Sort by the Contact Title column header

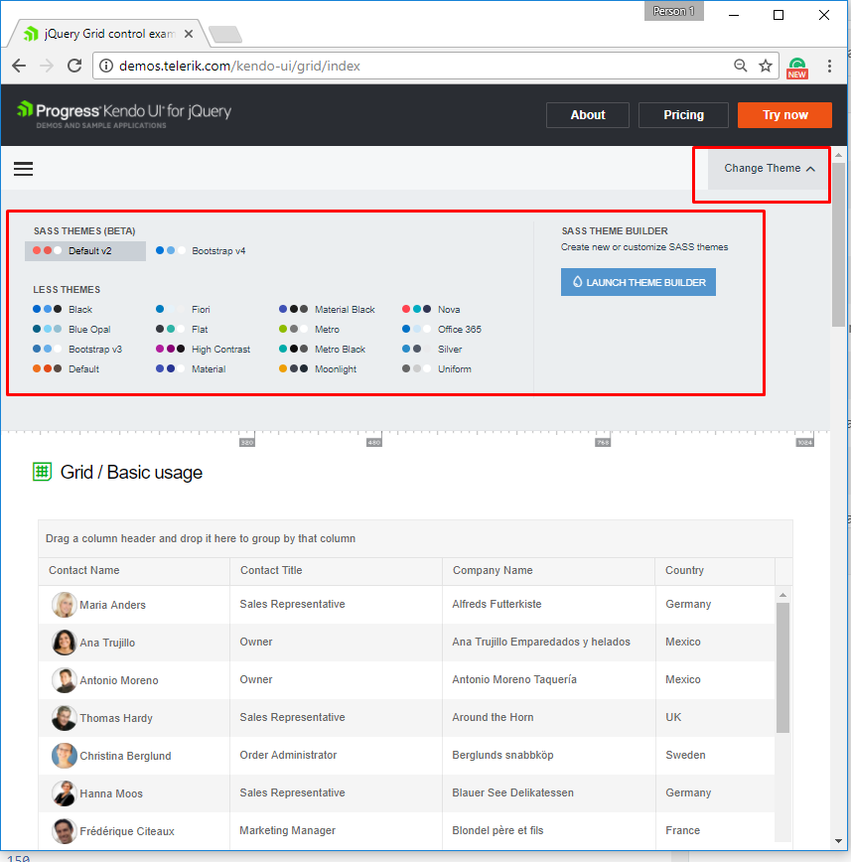(336, 571)
